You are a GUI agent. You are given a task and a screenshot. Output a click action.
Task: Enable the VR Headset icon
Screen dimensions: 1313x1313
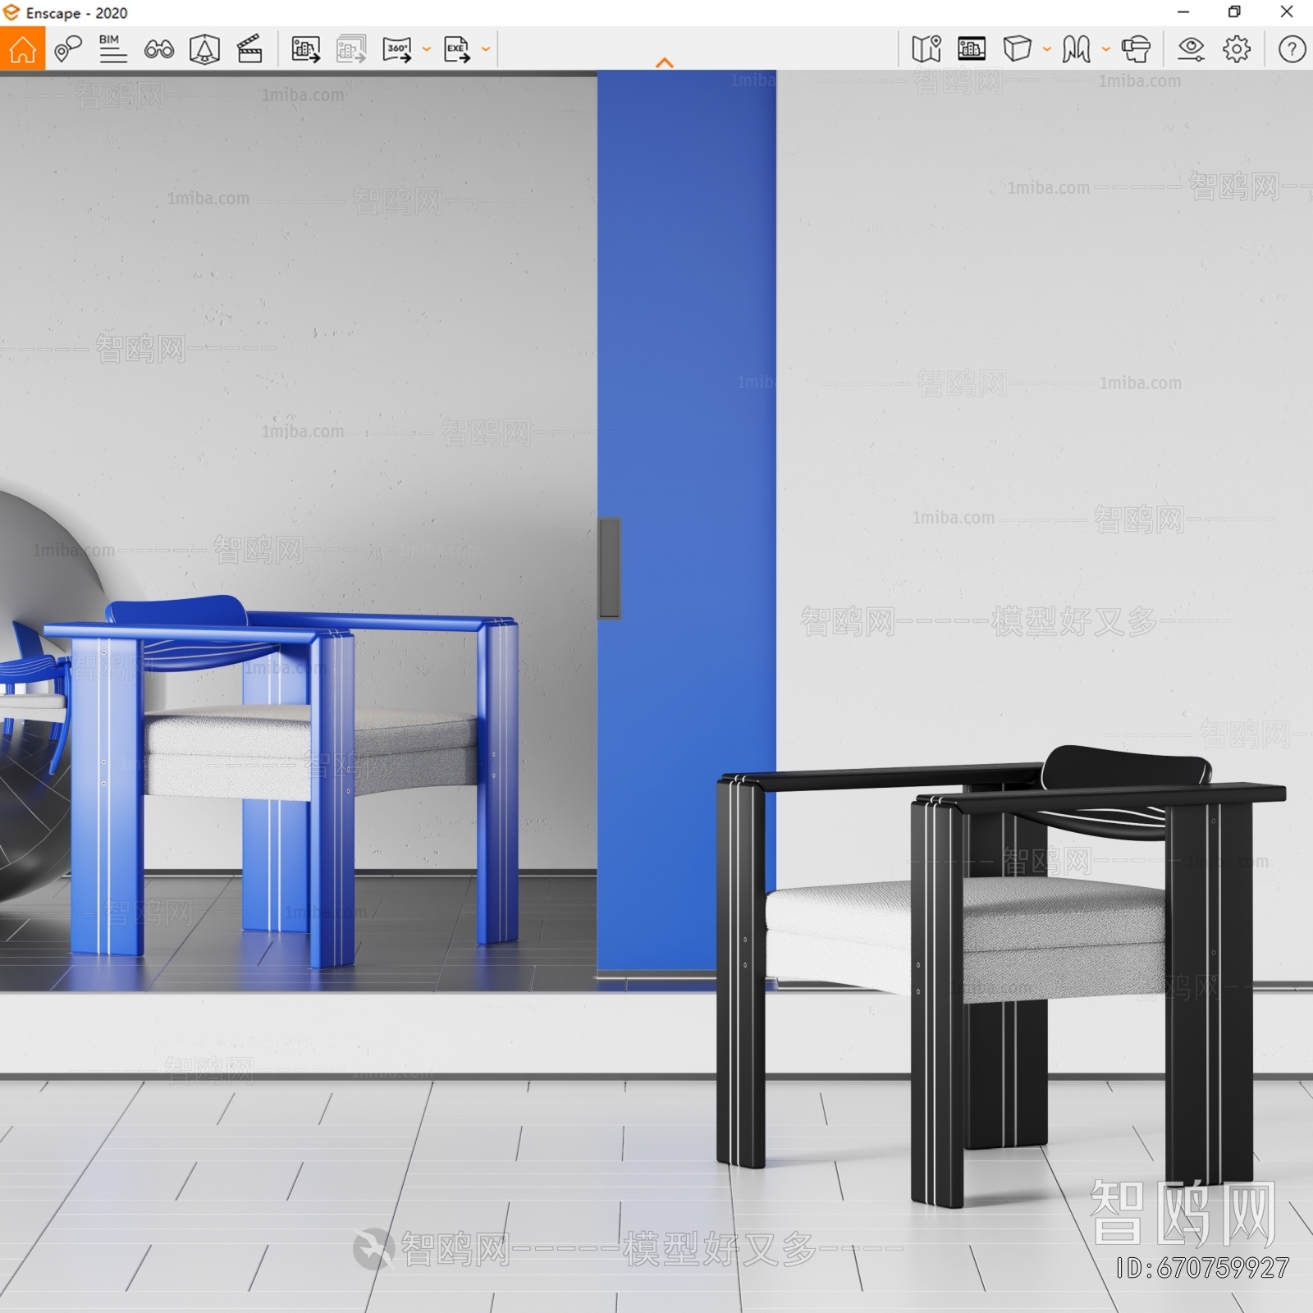point(1136,49)
